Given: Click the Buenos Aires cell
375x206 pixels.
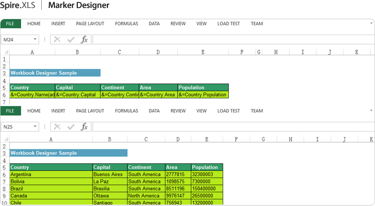Looking at the screenshot, I should pos(109,174).
